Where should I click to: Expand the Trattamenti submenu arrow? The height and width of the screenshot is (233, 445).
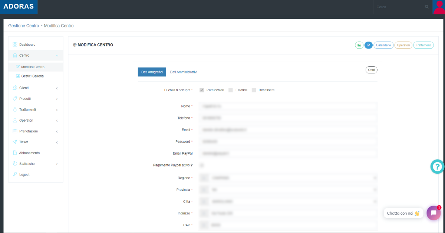point(57,110)
